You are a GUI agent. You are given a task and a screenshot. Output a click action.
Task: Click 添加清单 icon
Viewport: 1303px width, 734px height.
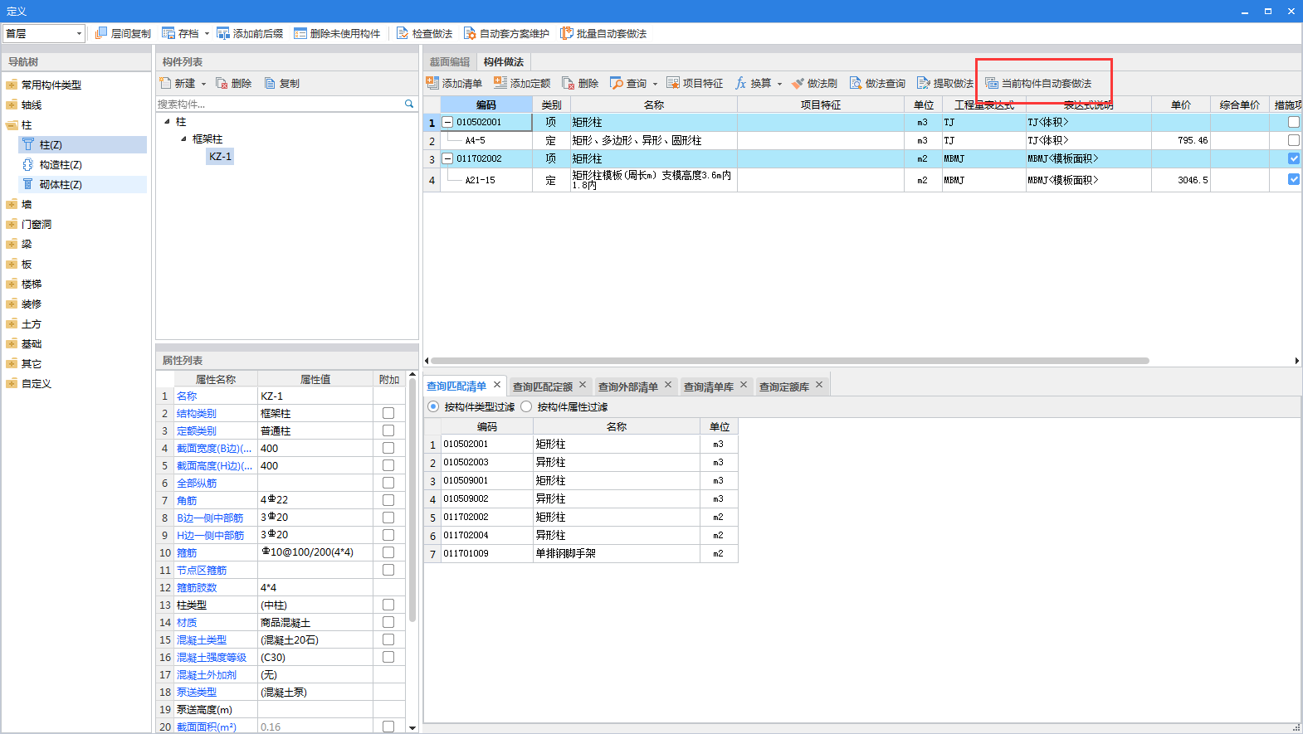(x=432, y=83)
